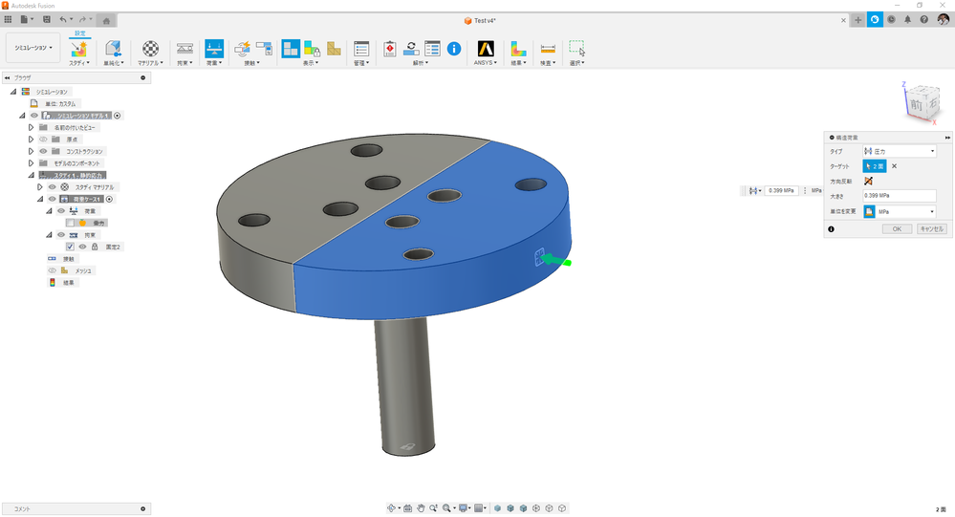This screenshot has width=955, height=517.
Task: Switch to the 設定 ribbon tab
Action: 79,33
